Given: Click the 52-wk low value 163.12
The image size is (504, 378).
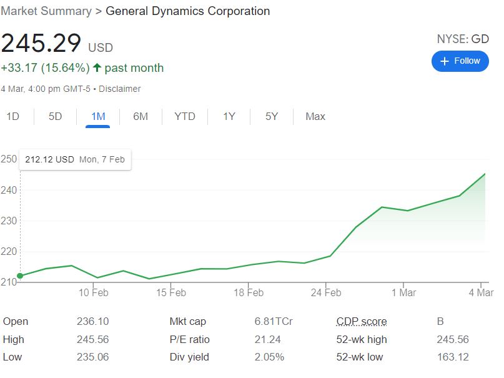Looking at the screenshot, I should [x=453, y=357].
